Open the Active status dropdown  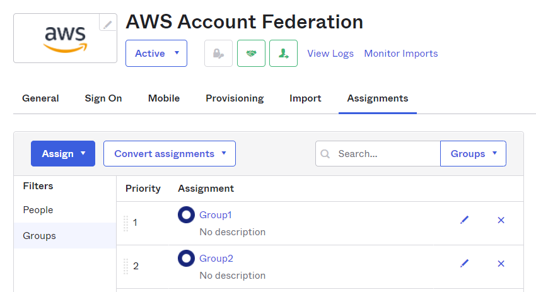(156, 54)
